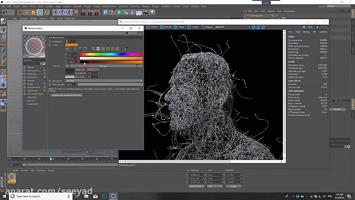Select the Material thumbnail in material manager
This screenshot has height=200, width=355.
pyautogui.click(x=12, y=177)
